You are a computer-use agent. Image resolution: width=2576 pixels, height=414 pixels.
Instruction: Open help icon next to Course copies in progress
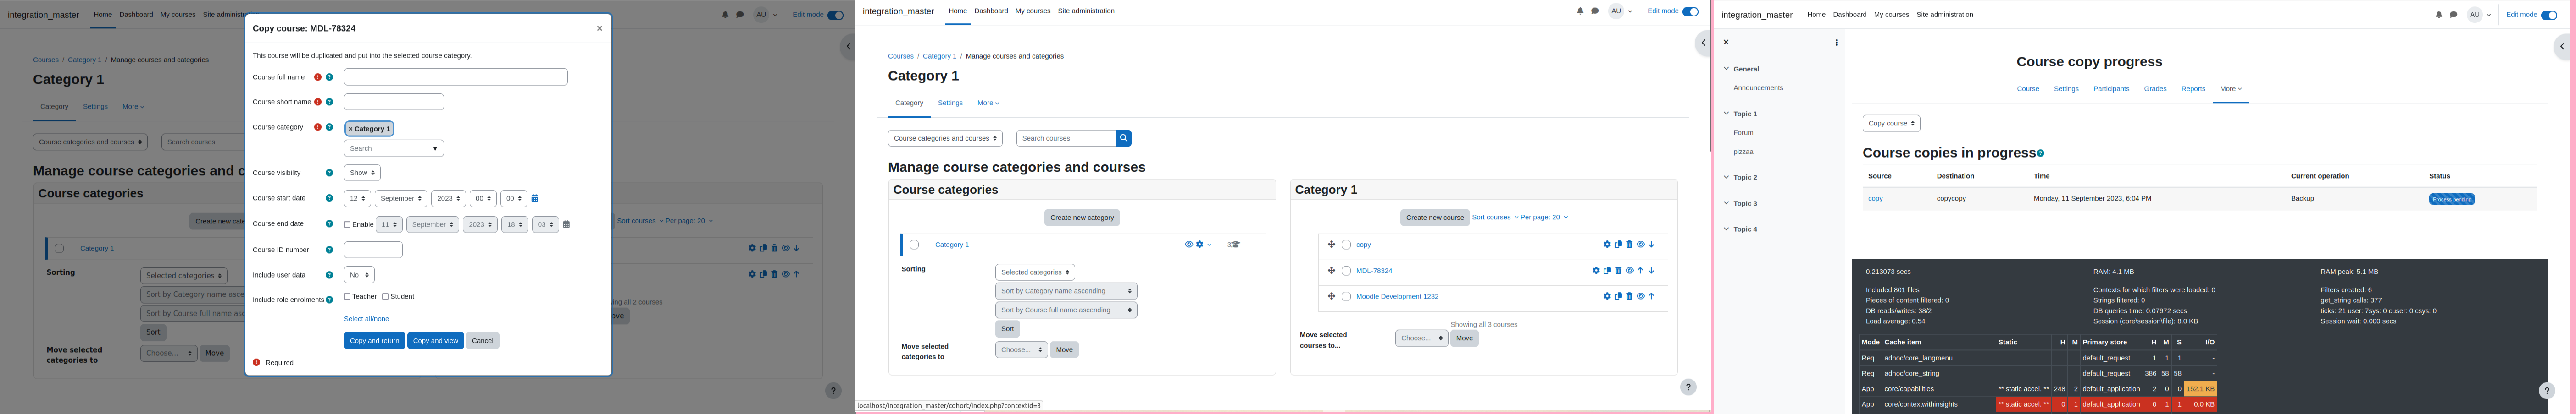coord(2041,153)
